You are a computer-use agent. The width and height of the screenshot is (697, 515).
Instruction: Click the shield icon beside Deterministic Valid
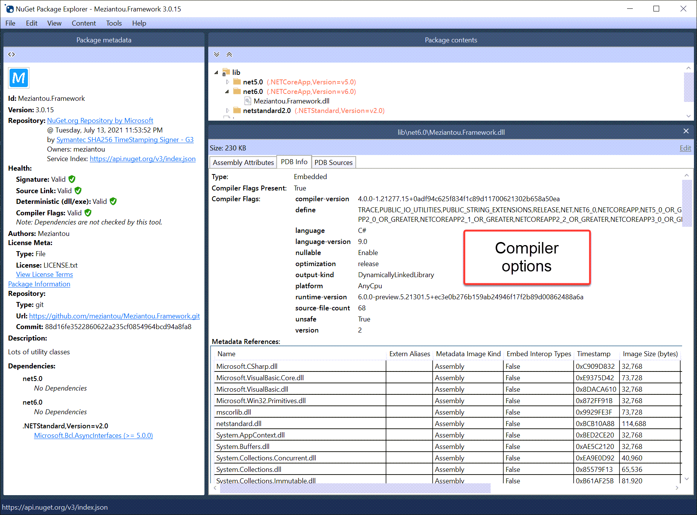pyautogui.click(x=112, y=201)
